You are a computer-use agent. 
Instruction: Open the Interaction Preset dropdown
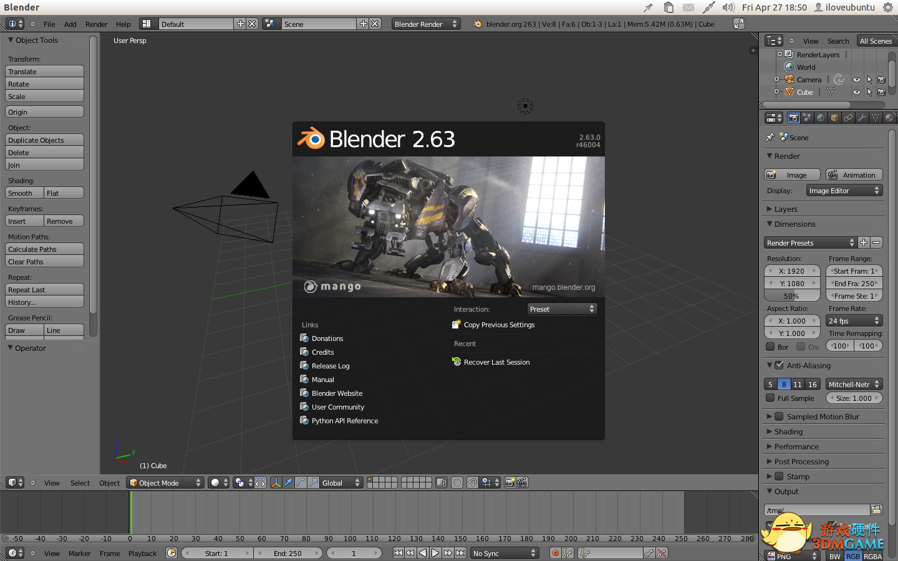[x=562, y=309]
